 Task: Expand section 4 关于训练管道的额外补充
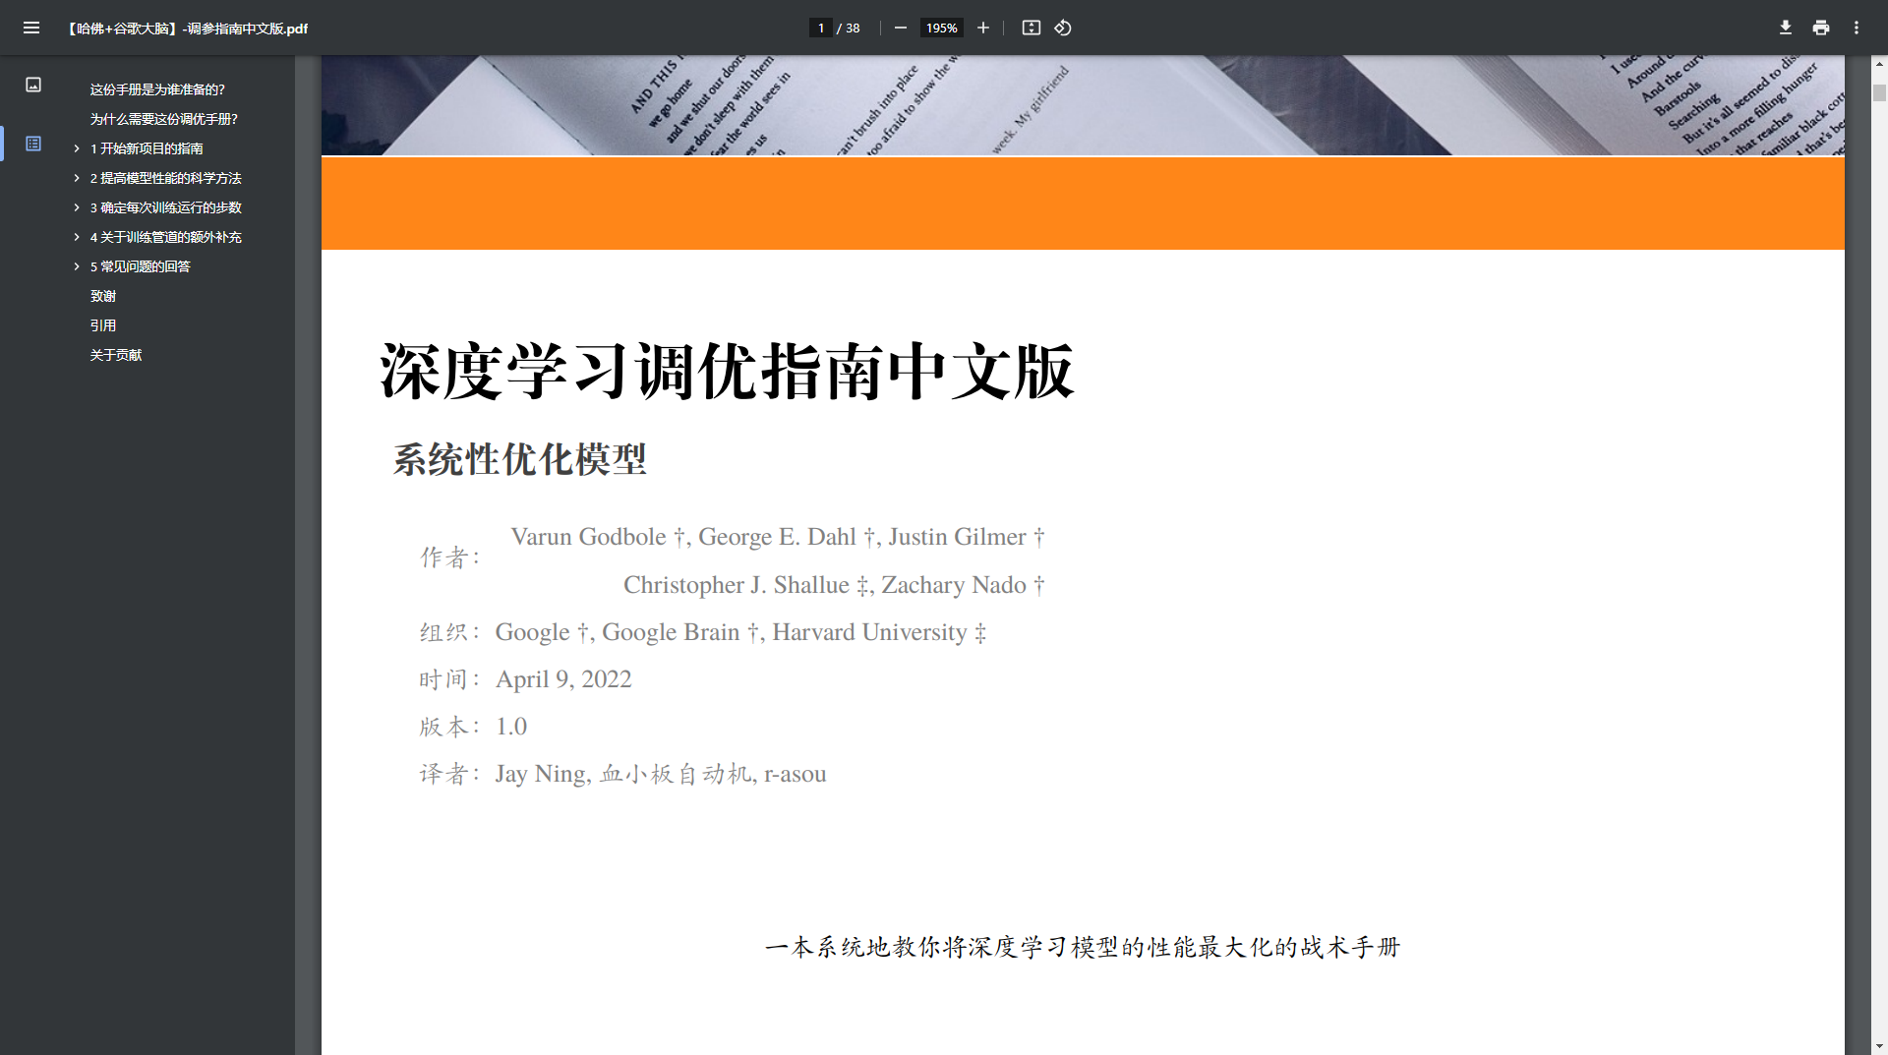(x=77, y=237)
